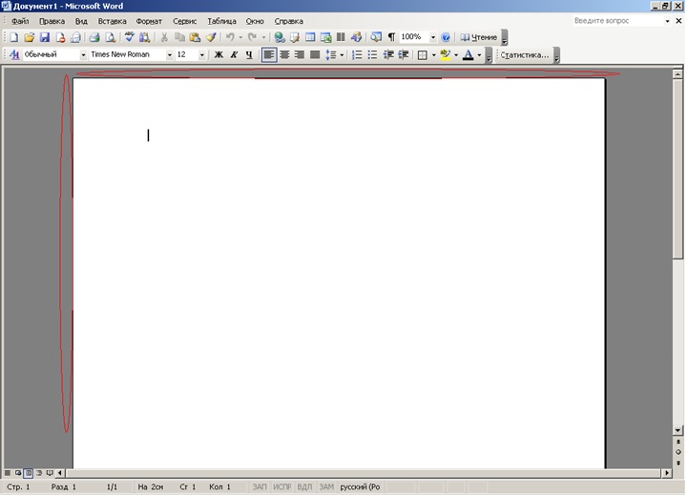
Task: Click the Чтение reading mode button
Action: coord(478,37)
